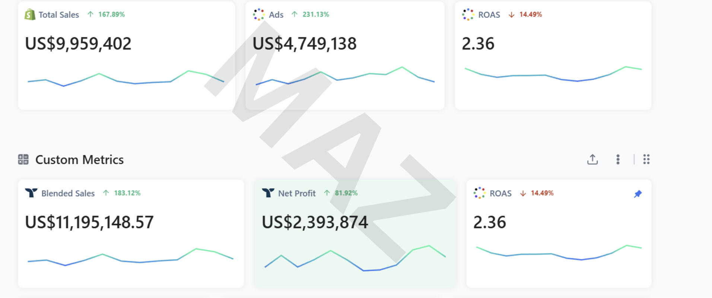Open the Total Sales metric title
This screenshot has width=712, height=298.
(59, 15)
